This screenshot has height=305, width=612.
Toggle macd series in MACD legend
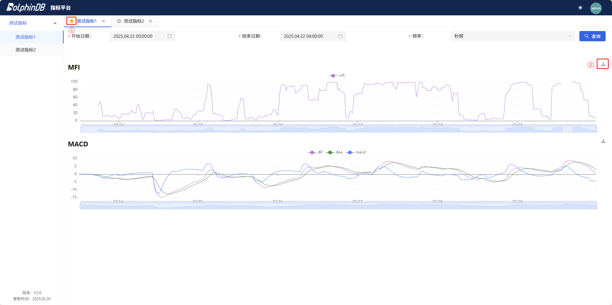coord(356,152)
